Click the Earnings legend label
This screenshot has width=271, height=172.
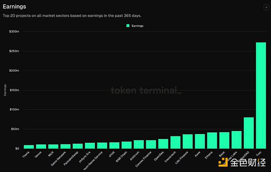[137, 26]
